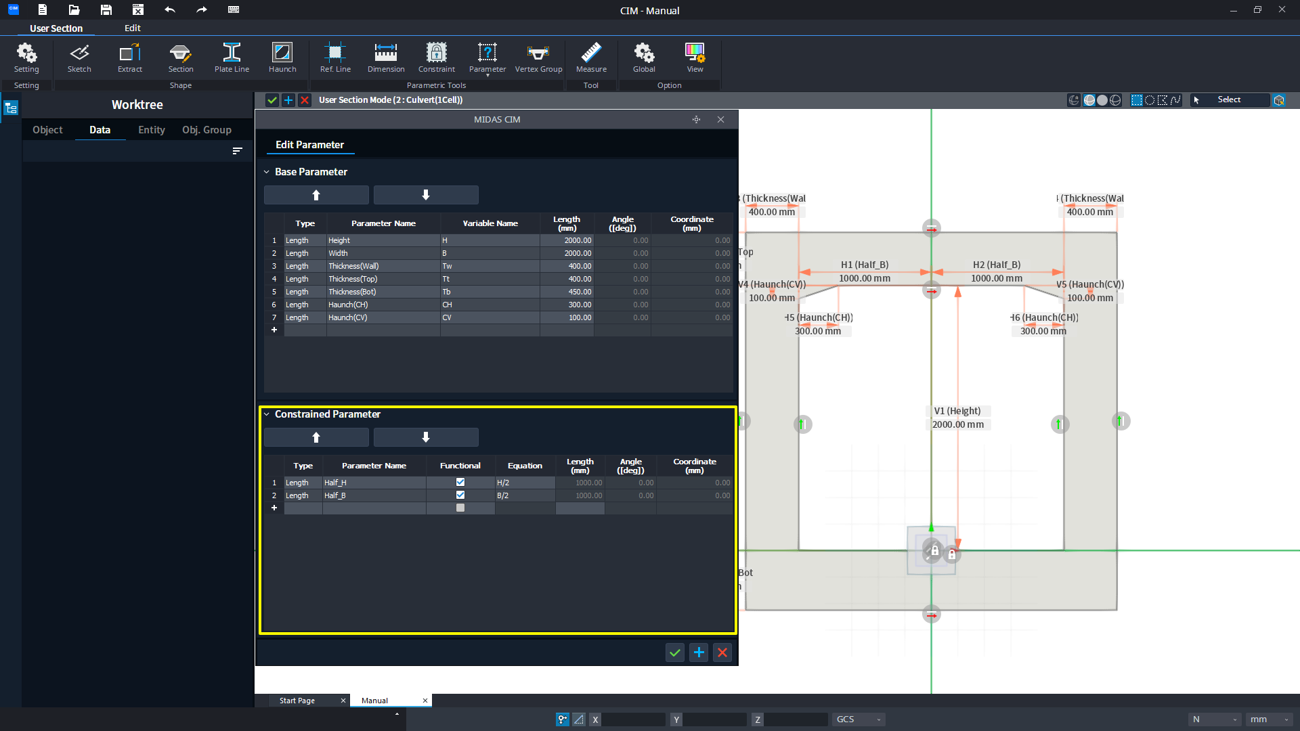
Task: Activate the Measure tool
Action: pos(591,58)
